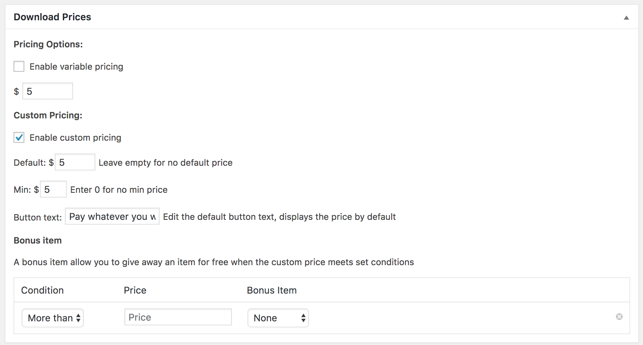Click the Leave empty for no default price hint
The image size is (643, 345).
coord(165,163)
